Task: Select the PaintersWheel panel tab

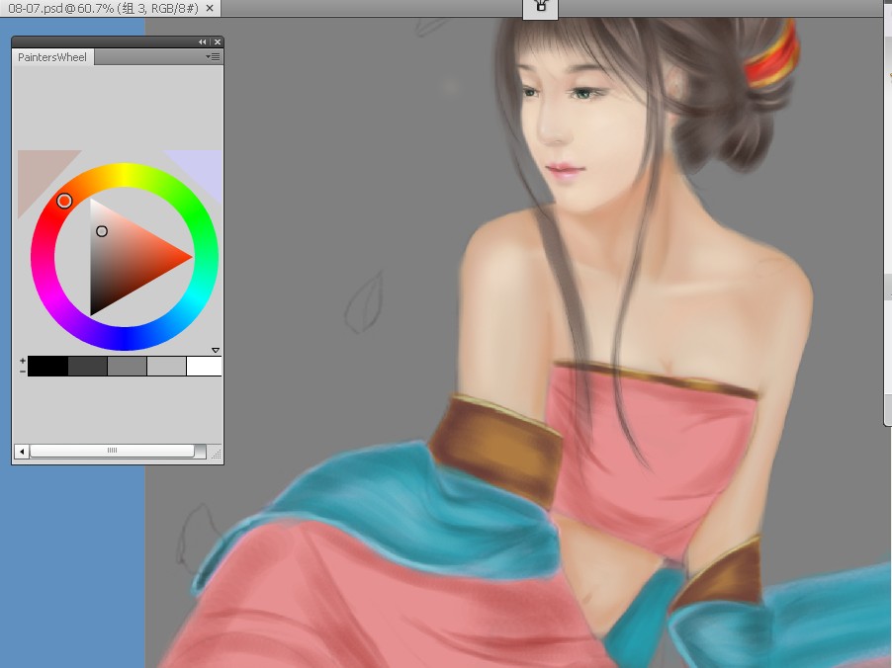Action: click(52, 57)
